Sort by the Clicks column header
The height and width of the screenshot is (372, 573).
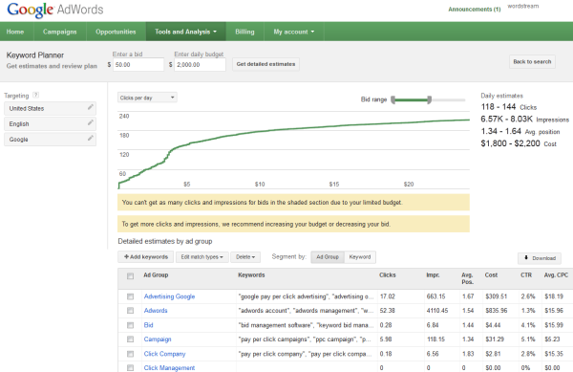click(388, 274)
